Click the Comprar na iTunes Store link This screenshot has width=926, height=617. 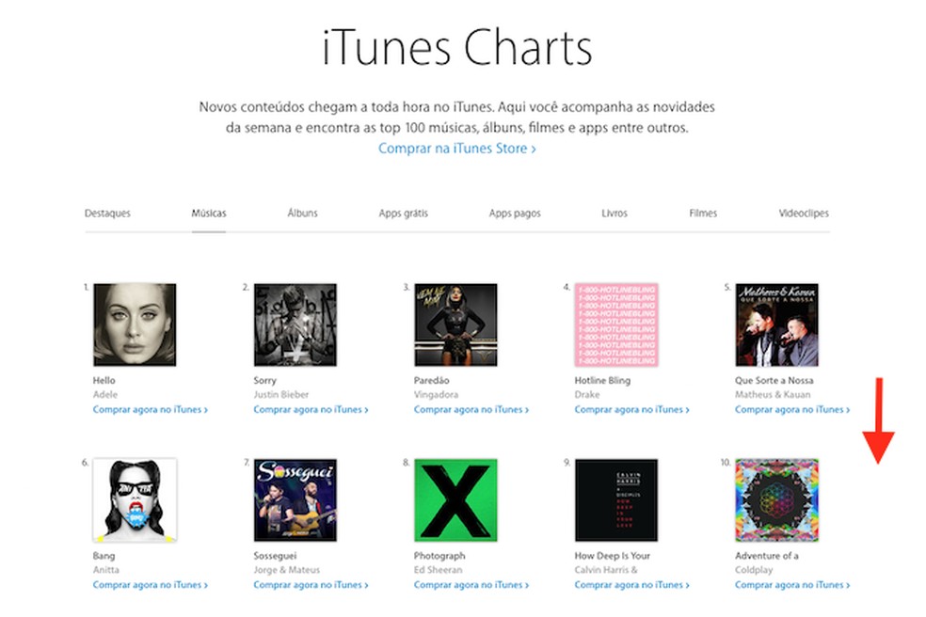coord(456,149)
